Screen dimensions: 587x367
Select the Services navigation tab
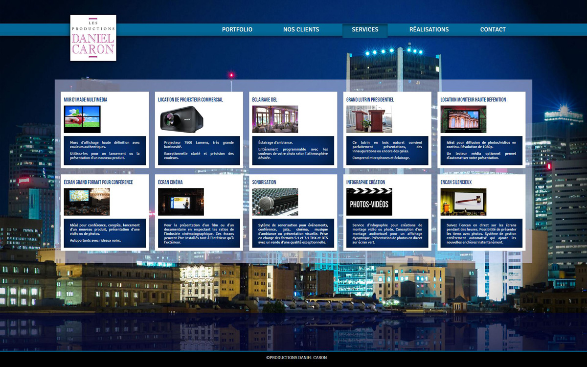click(365, 29)
